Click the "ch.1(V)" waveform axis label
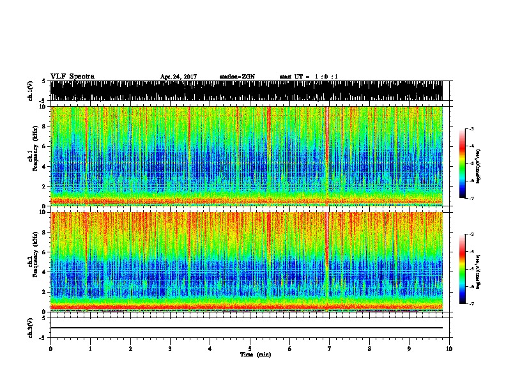506x391 pixels. [x=31, y=91]
